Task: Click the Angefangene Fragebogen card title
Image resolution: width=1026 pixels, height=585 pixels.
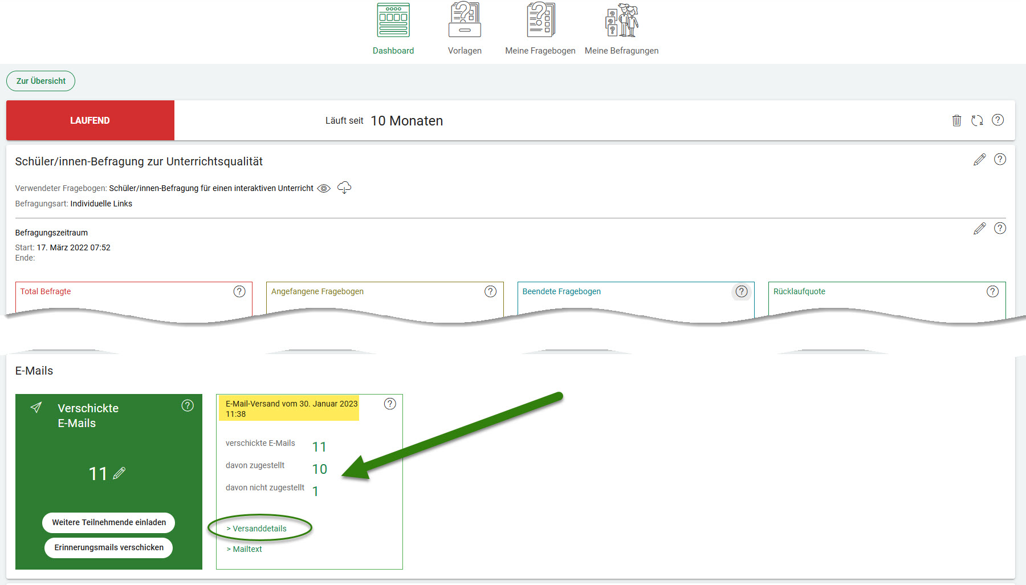Action: [x=317, y=291]
